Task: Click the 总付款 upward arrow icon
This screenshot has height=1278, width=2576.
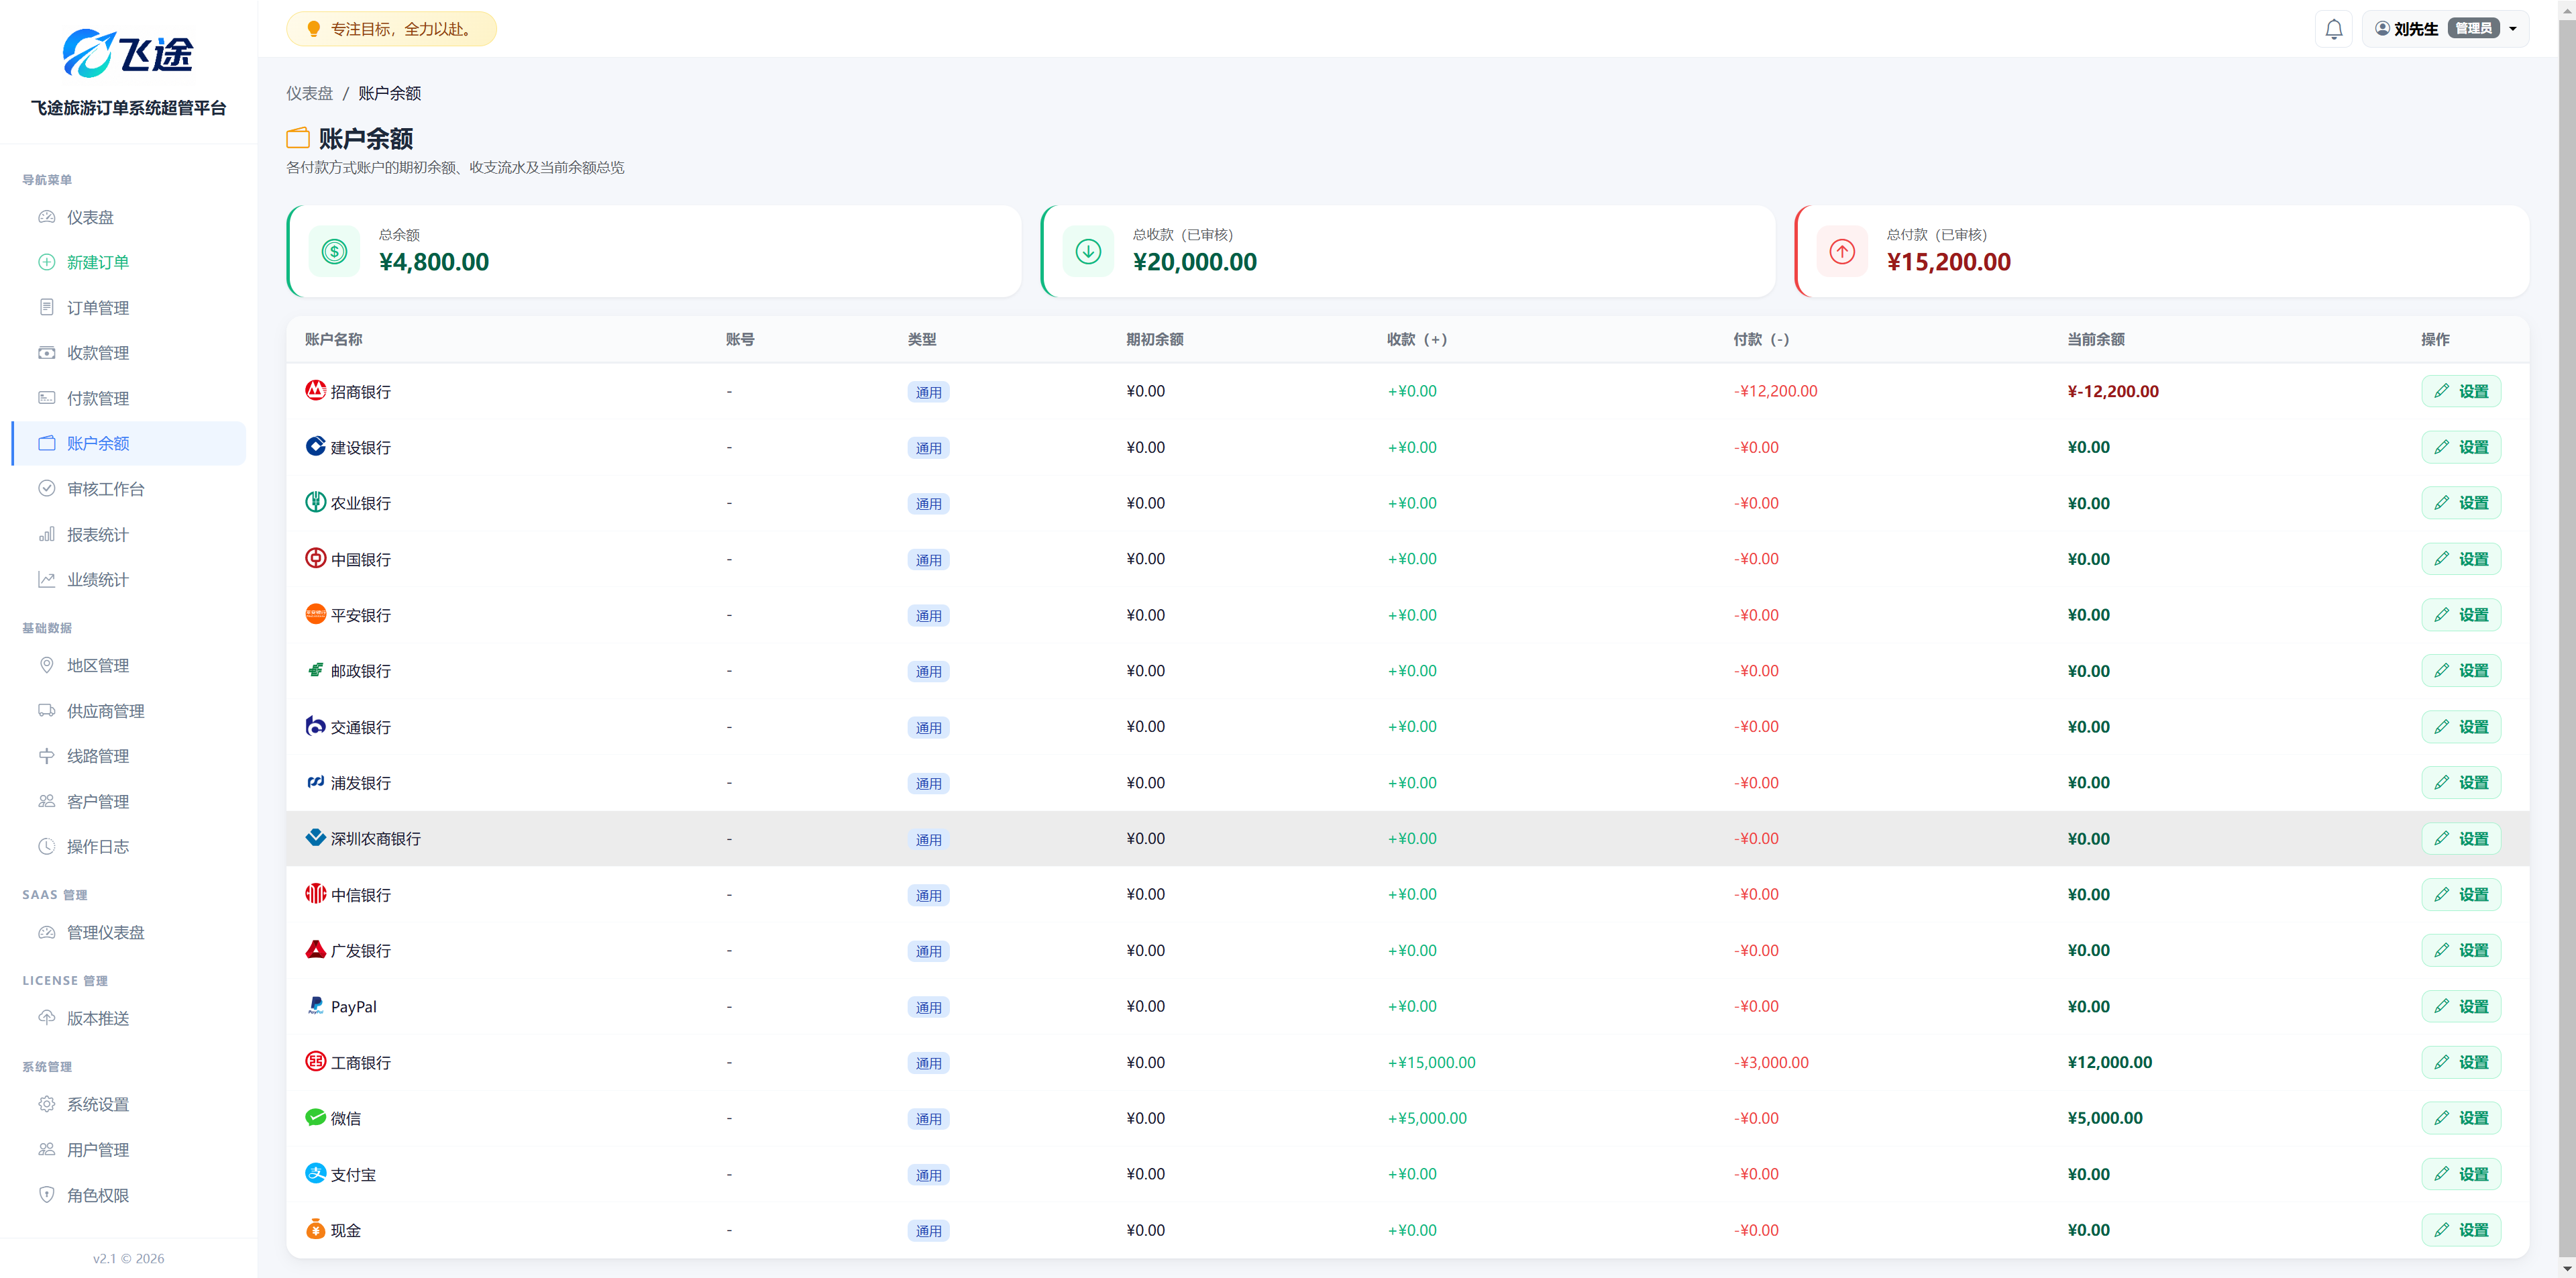Action: tap(1842, 251)
